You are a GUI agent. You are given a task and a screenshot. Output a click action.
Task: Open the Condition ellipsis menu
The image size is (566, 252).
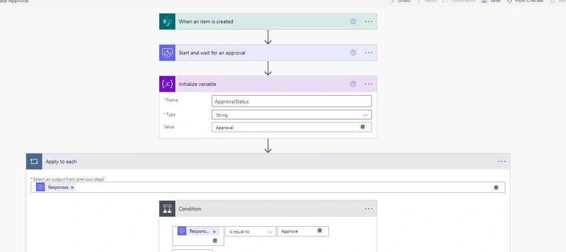pyautogui.click(x=368, y=209)
